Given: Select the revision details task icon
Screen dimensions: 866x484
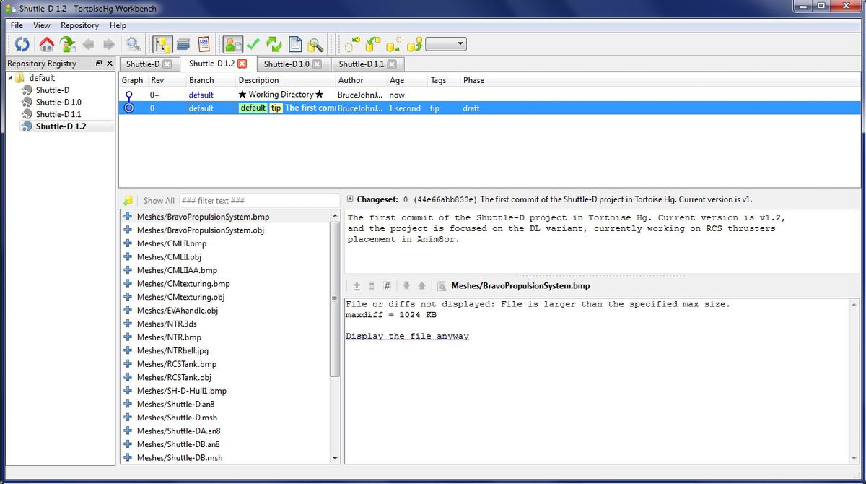Looking at the screenshot, I should point(232,44).
